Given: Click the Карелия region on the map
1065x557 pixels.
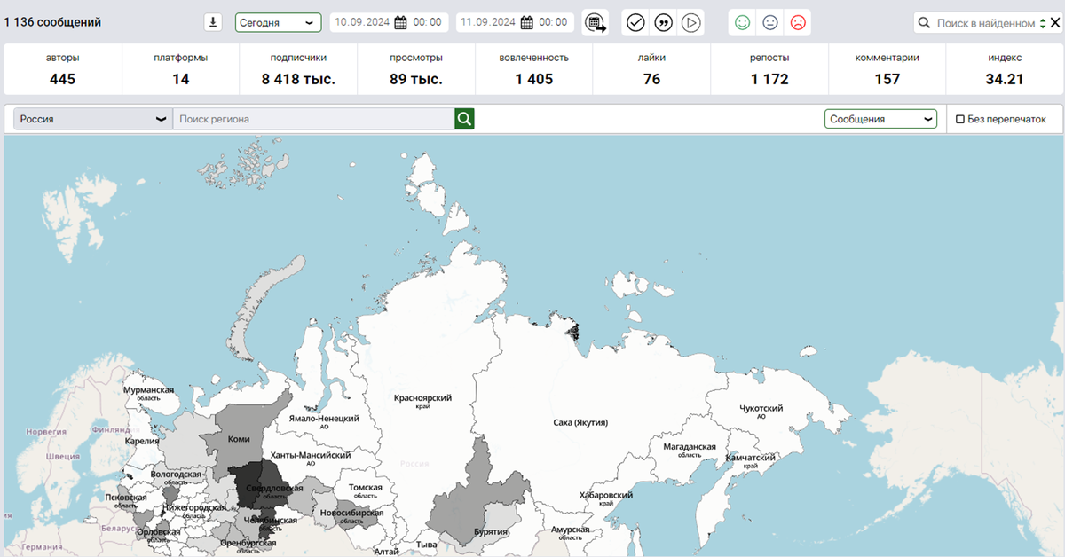Looking at the screenshot, I should click(x=142, y=440).
